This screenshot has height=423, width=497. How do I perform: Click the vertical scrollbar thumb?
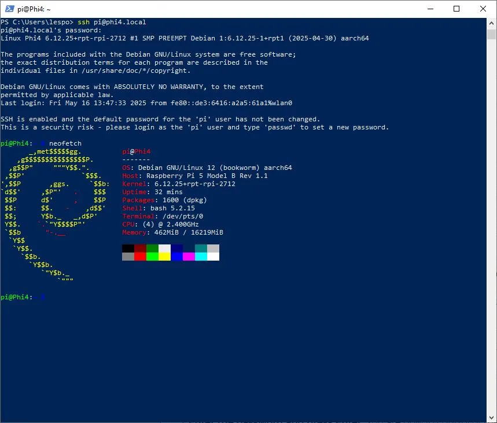click(x=491, y=34)
